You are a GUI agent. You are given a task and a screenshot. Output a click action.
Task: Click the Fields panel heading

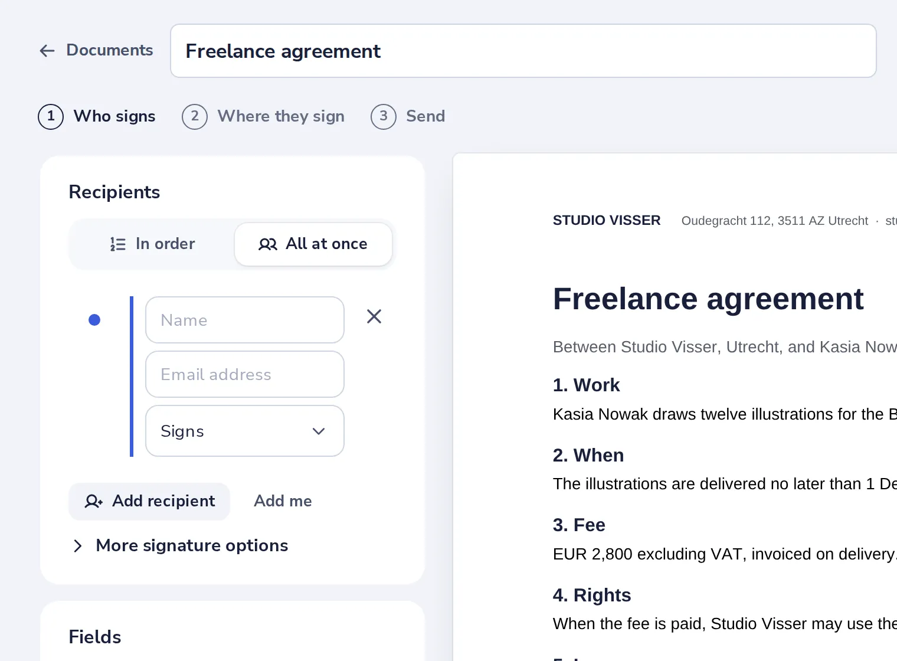pyautogui.click(x=95, y=637)
